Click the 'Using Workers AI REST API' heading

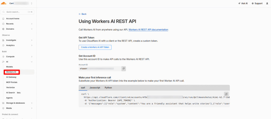tap(107, 21)
